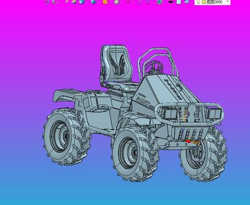Viewport: 250px width, 205px height.
Task: Expand the arrow beside the blue cube icon
Action: click(x=86, y=2)
